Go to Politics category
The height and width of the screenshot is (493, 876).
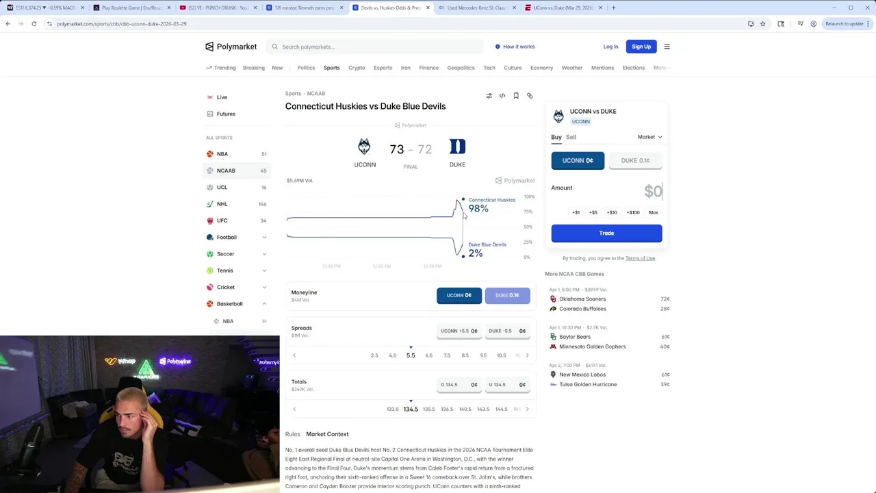[x=306, y=68]
